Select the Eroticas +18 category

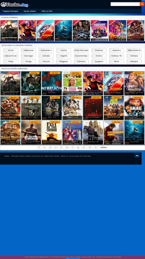116,56
